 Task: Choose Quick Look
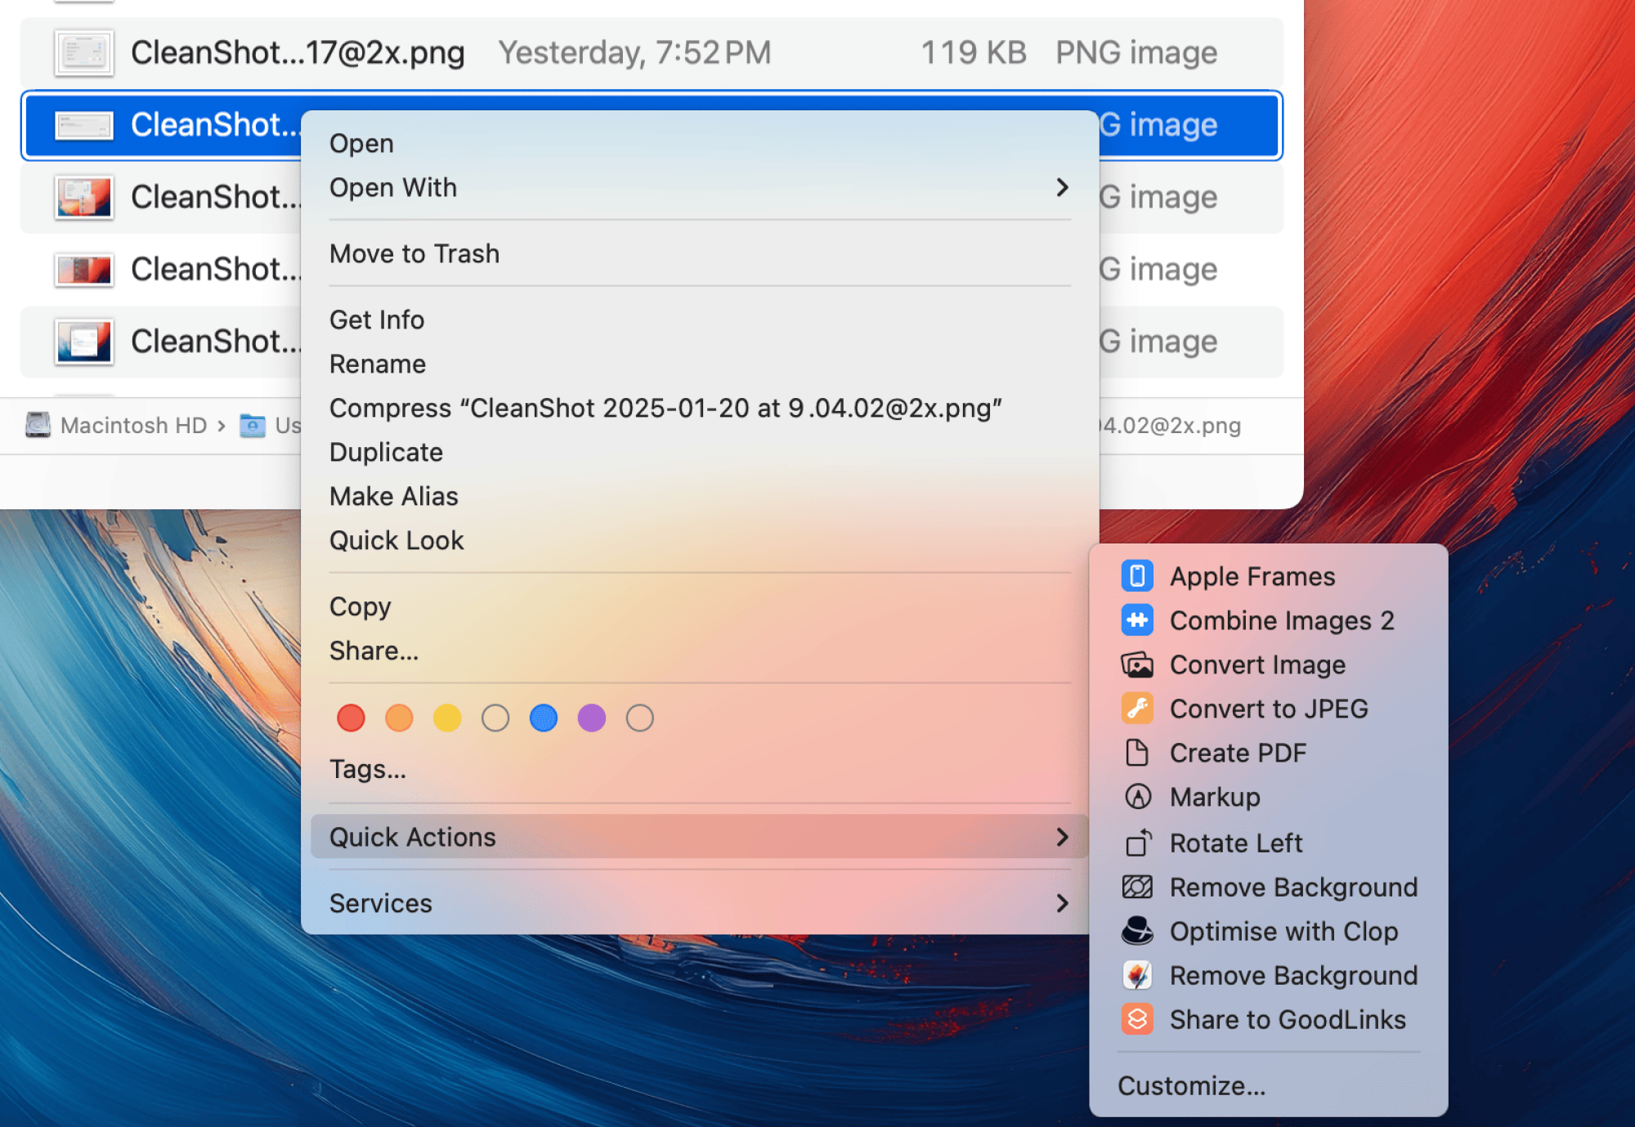[699, 540]
